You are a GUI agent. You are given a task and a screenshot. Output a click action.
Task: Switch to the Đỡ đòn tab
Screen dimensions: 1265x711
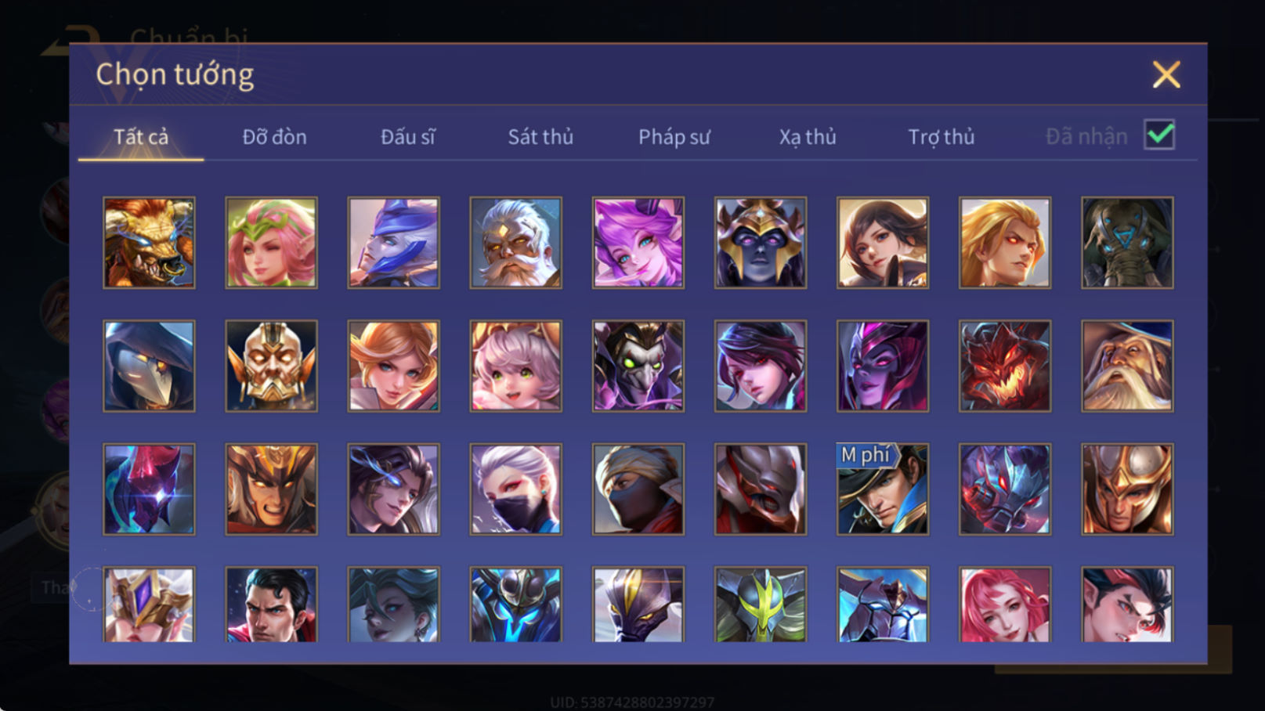click(x=274, y=137)
